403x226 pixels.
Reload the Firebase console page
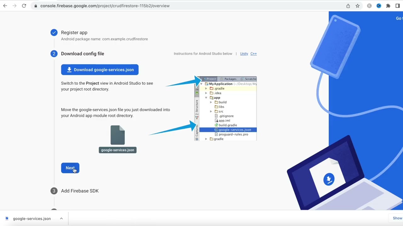pyautogui.click(x=24, y=6)
